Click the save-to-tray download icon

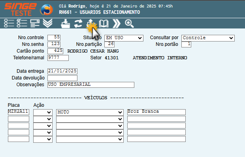point(65,24)
